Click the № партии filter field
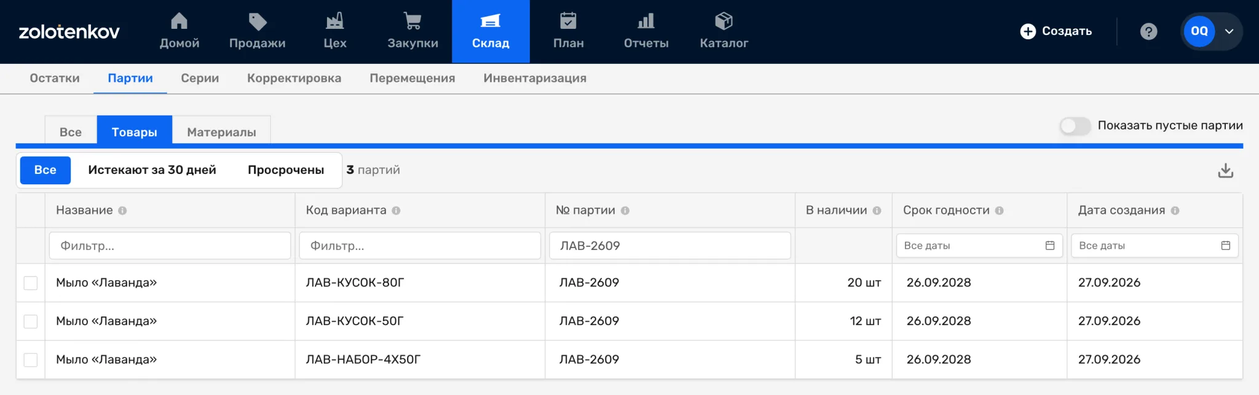Image resolution: width=1259 pixels, height=395 pixels. click(670, 246)
